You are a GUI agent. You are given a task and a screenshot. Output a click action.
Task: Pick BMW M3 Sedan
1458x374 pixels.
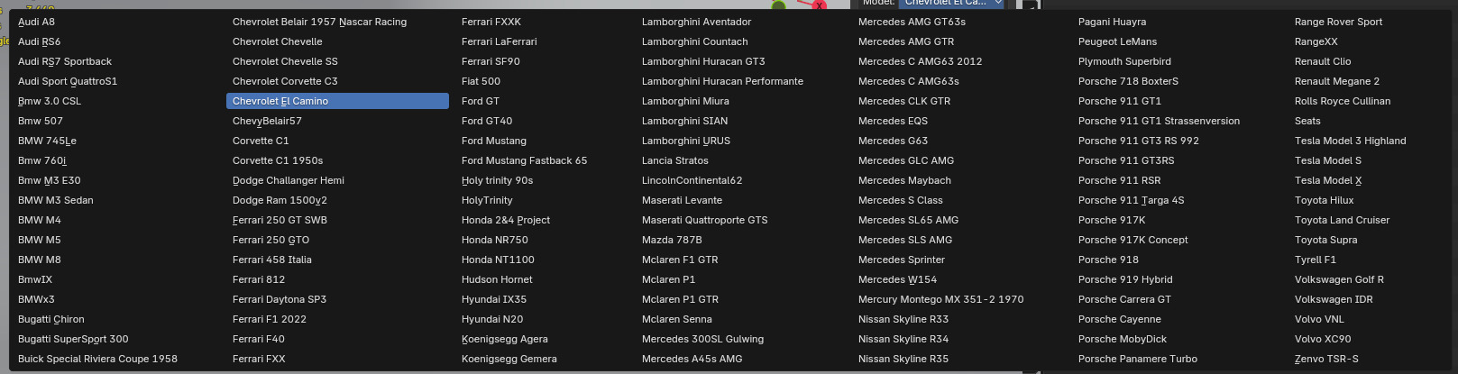point(56,200)
